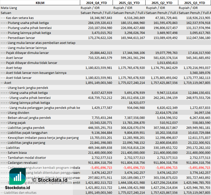The image size is (211, 195).
Task: Click the 2025_Q3_YTD column header
Action: [195, 3]
